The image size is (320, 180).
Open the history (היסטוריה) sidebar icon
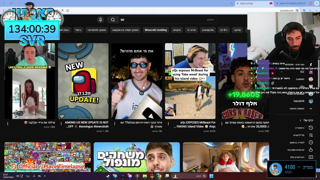click(311, 128)
